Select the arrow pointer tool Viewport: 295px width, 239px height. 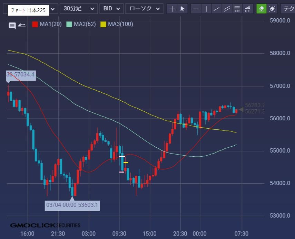[x=182, y=9]
